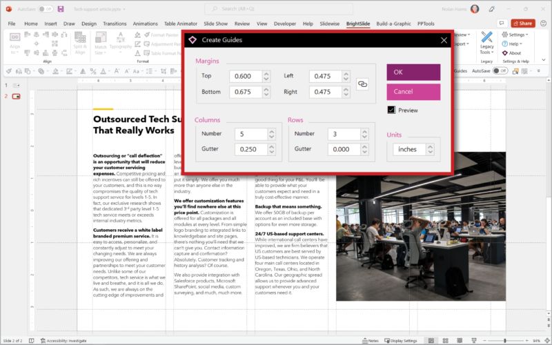Click the About button in the ribbon
Image resolution: width=552 pixels, height=345 pixels.
pos(511,53)
